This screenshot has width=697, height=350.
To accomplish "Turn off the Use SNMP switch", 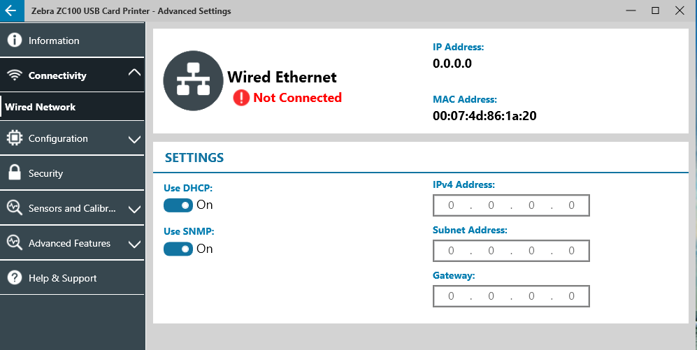I will 178,249.
